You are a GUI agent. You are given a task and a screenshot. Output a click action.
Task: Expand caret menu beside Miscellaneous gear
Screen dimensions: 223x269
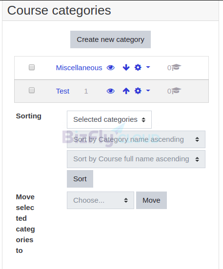click(148, 67)
